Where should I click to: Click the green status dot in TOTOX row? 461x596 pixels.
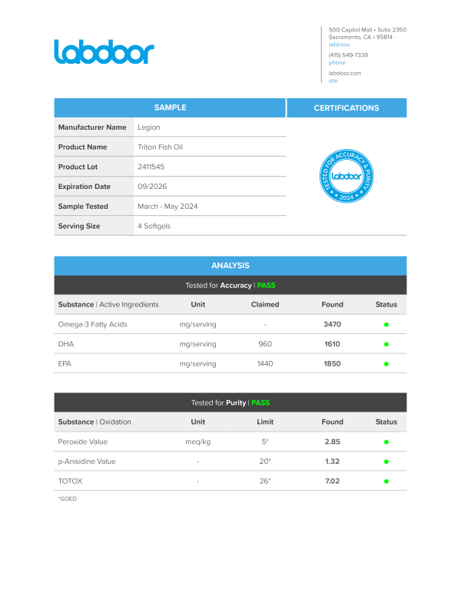click(x=386, y=482)
